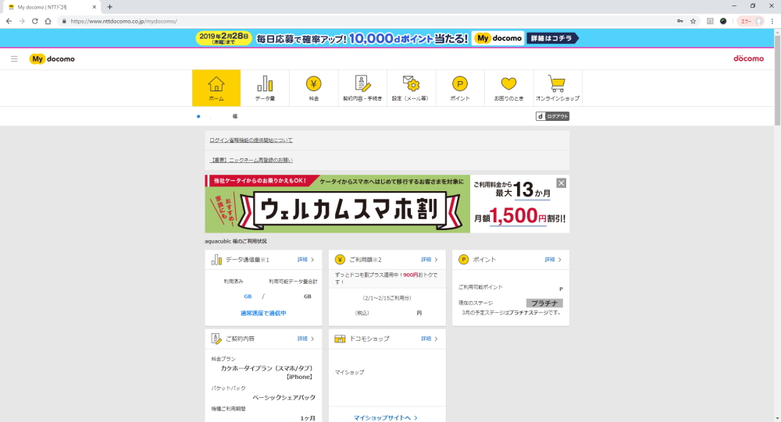Click the grey square extension icon in toolbar
This screenshot has width=781, height=422.
710,21
